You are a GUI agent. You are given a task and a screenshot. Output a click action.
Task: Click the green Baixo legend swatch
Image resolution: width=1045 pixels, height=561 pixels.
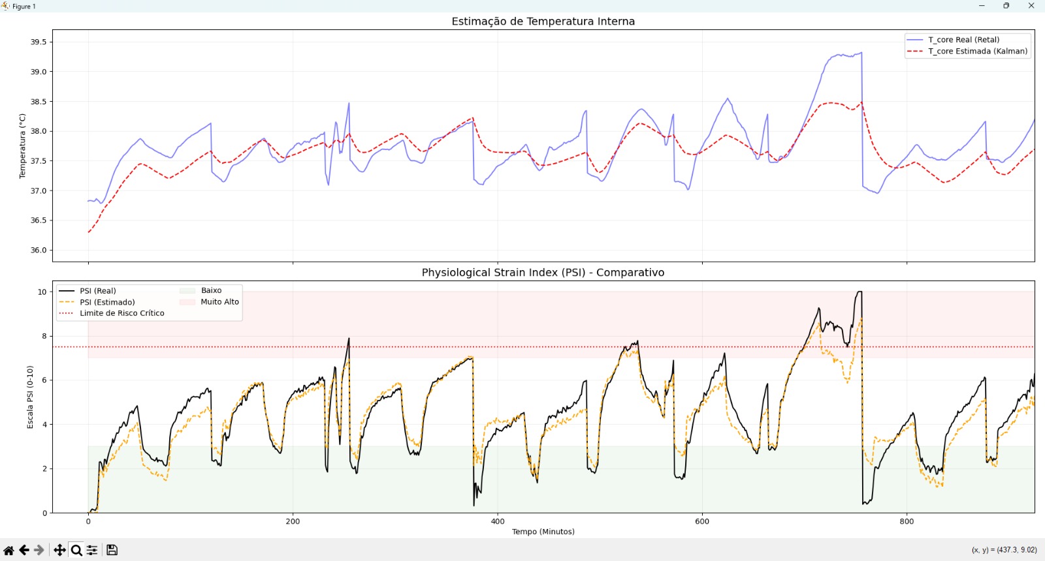(187, 291)
